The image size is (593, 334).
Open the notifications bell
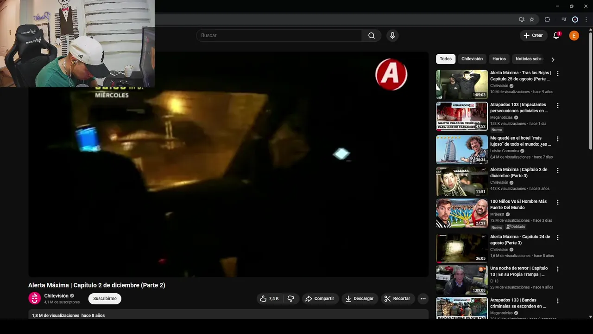click(x=556, y=36)
